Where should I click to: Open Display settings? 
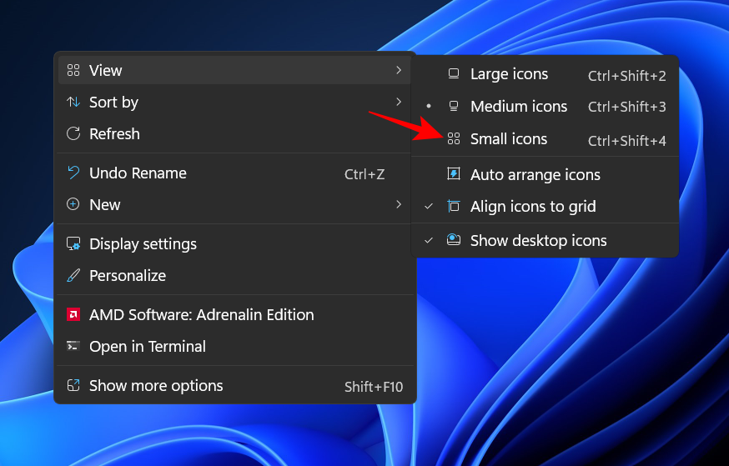143,244
